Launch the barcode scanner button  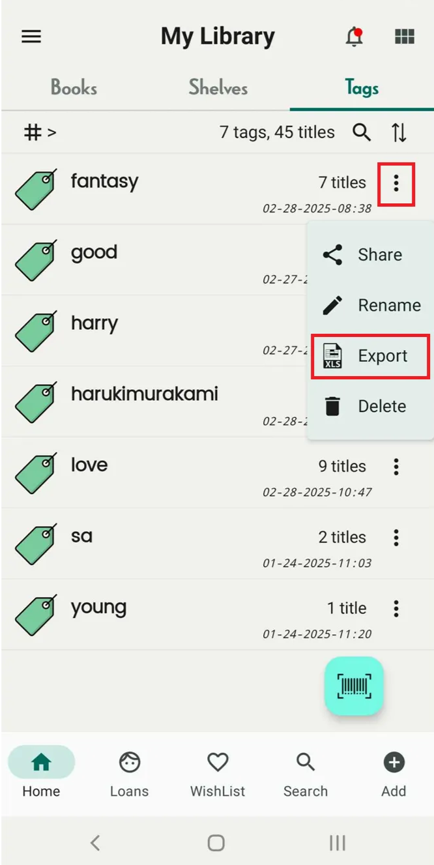click(354, 686)
